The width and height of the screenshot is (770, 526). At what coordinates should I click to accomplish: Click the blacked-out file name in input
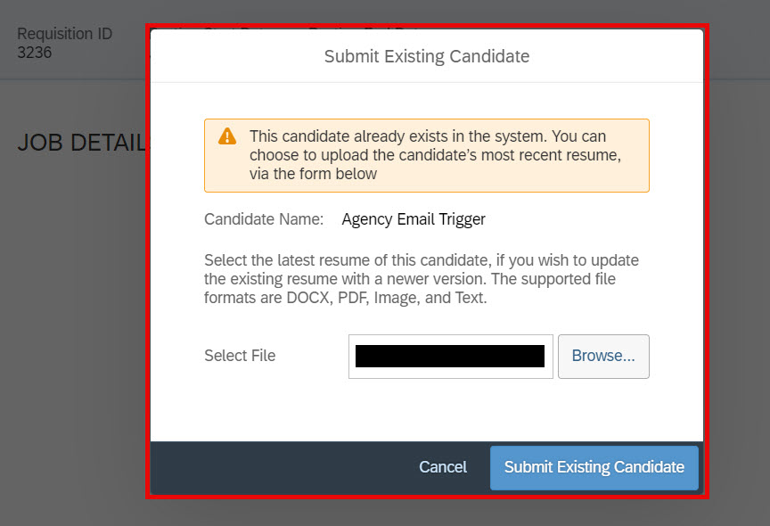pyautogui.click(x=450, y=356)
